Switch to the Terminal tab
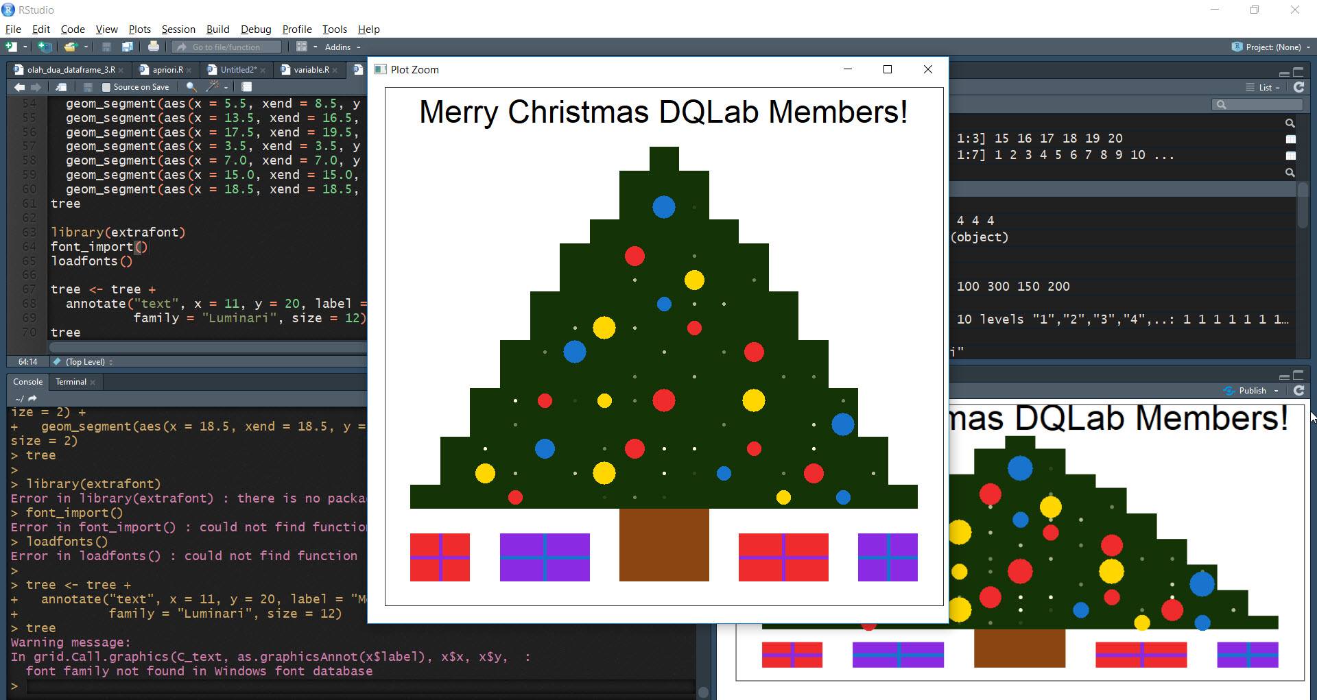 [x=71, y=382]
